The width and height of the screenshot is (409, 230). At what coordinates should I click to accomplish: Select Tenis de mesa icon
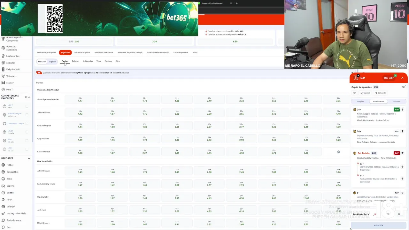3,220
